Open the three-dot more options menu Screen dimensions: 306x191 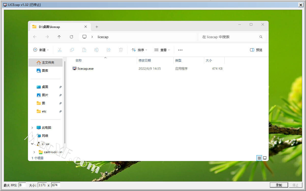click(x=180, y=50)
